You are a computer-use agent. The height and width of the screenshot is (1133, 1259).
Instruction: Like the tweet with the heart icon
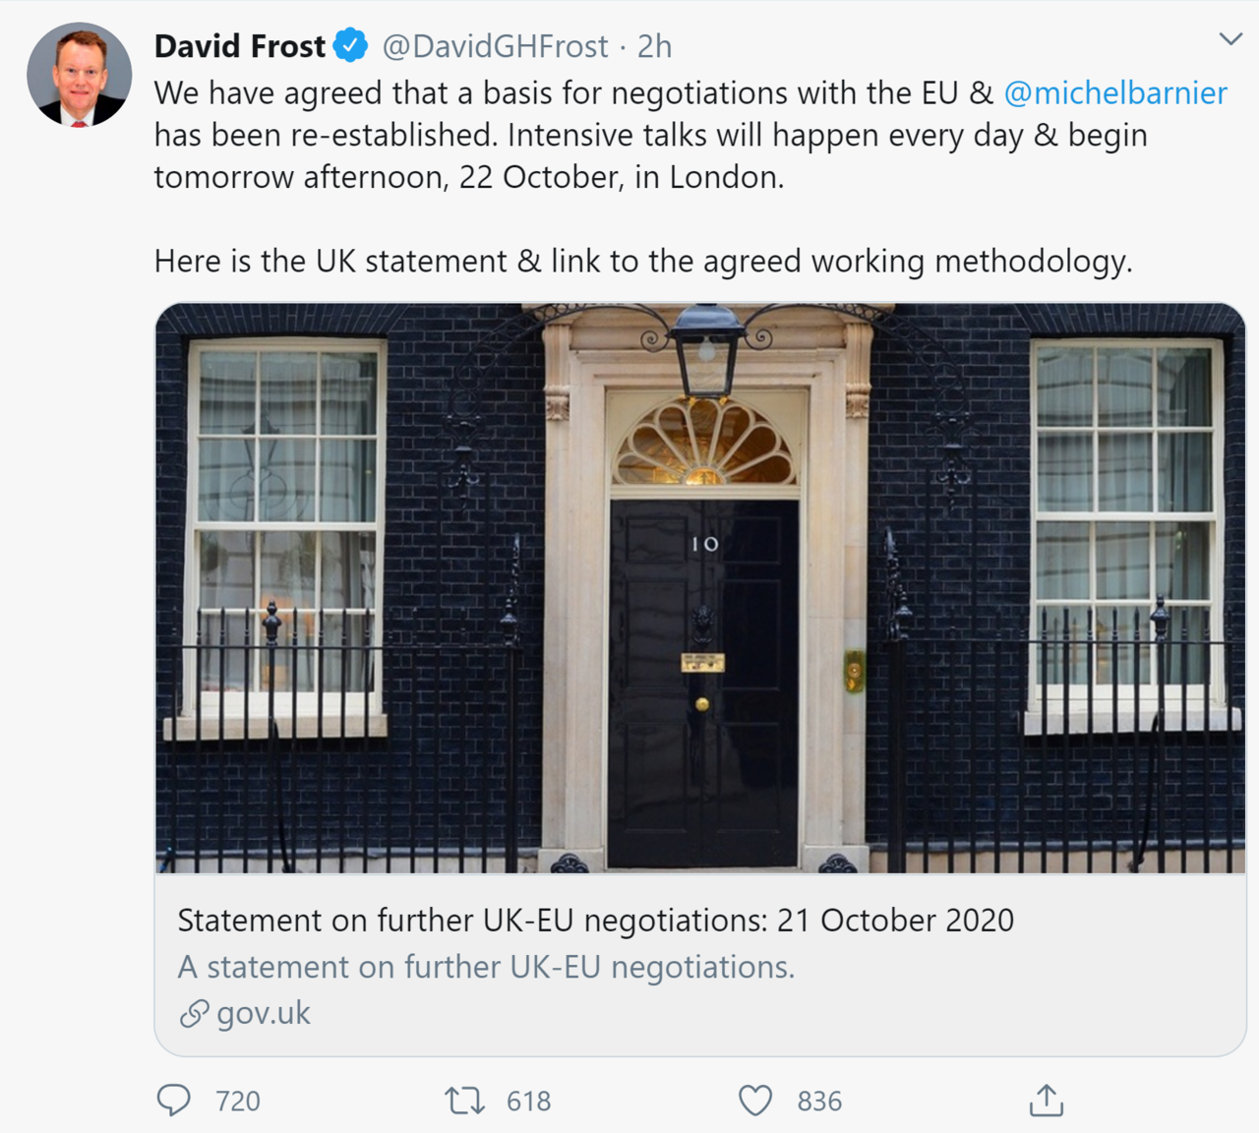click(x=755, y=1101)
